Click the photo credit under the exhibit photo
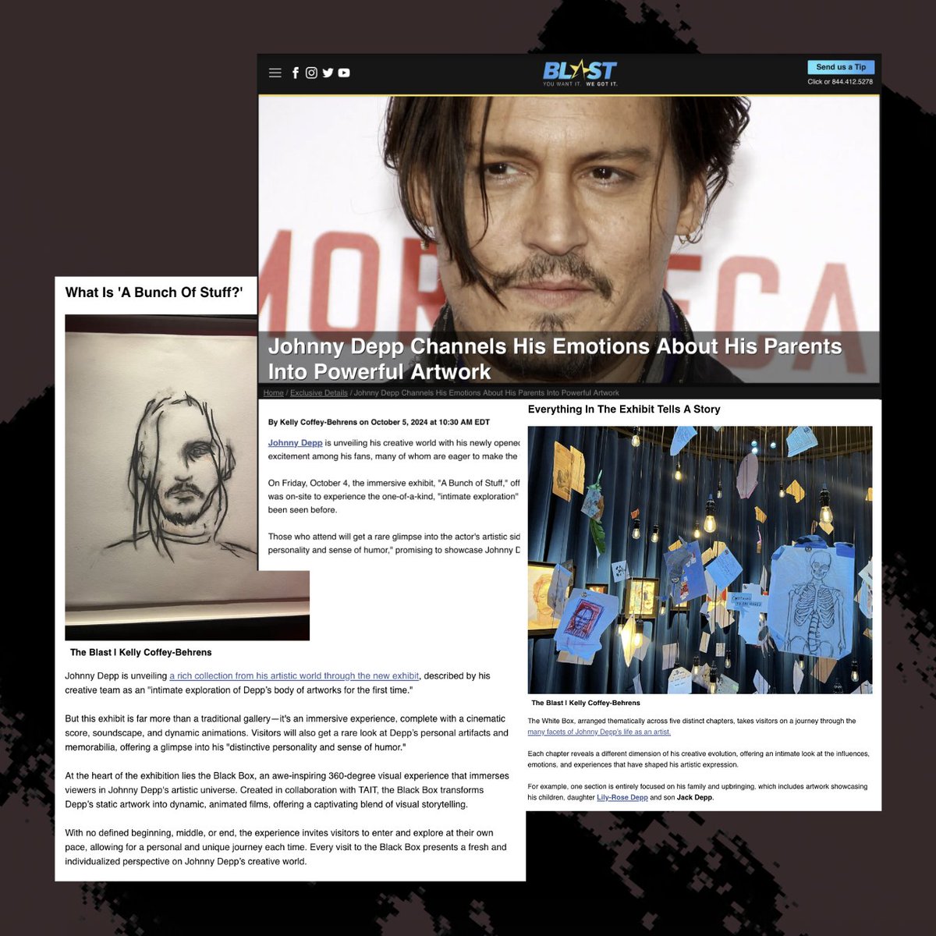 [585, 703]
